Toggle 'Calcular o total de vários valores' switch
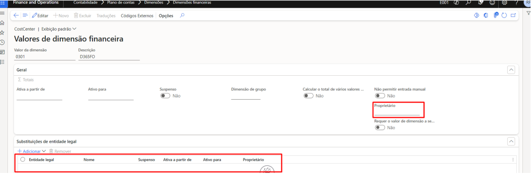The image size is (532, 175). tap(308, 96)
